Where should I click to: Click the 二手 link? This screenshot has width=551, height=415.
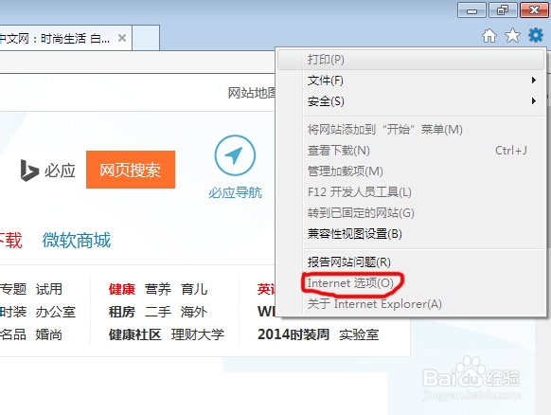tap(158, 312)
